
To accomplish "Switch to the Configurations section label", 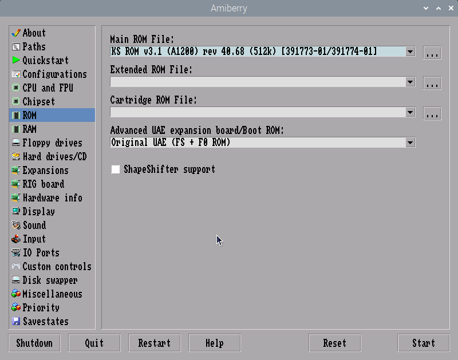I will pos(54,74).
